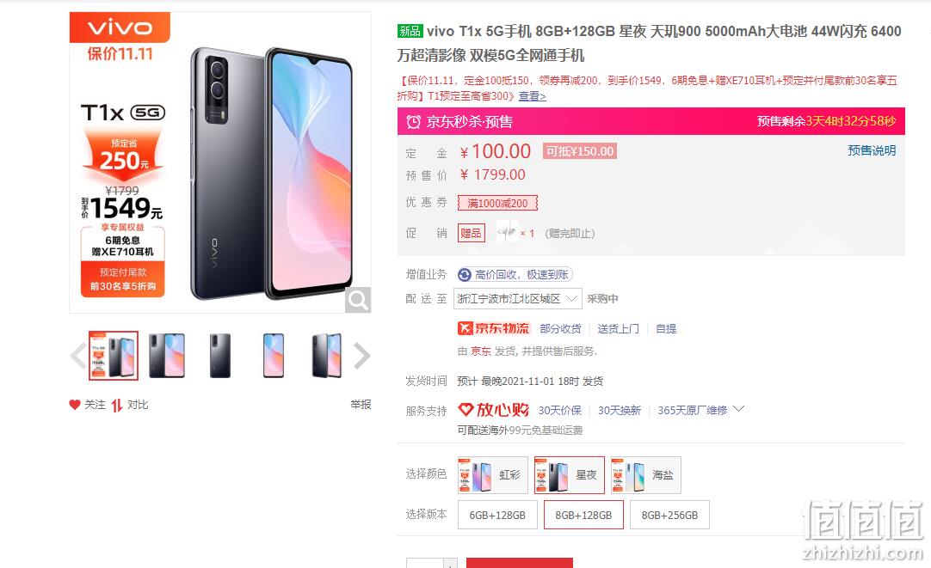Select the 6GB+128GB version option
The width and height of the screenshot is (931, 568).
[497, 516]
